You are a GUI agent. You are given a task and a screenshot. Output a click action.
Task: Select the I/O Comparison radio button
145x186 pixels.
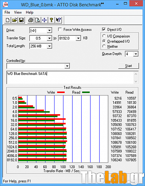tap(104, 36)
